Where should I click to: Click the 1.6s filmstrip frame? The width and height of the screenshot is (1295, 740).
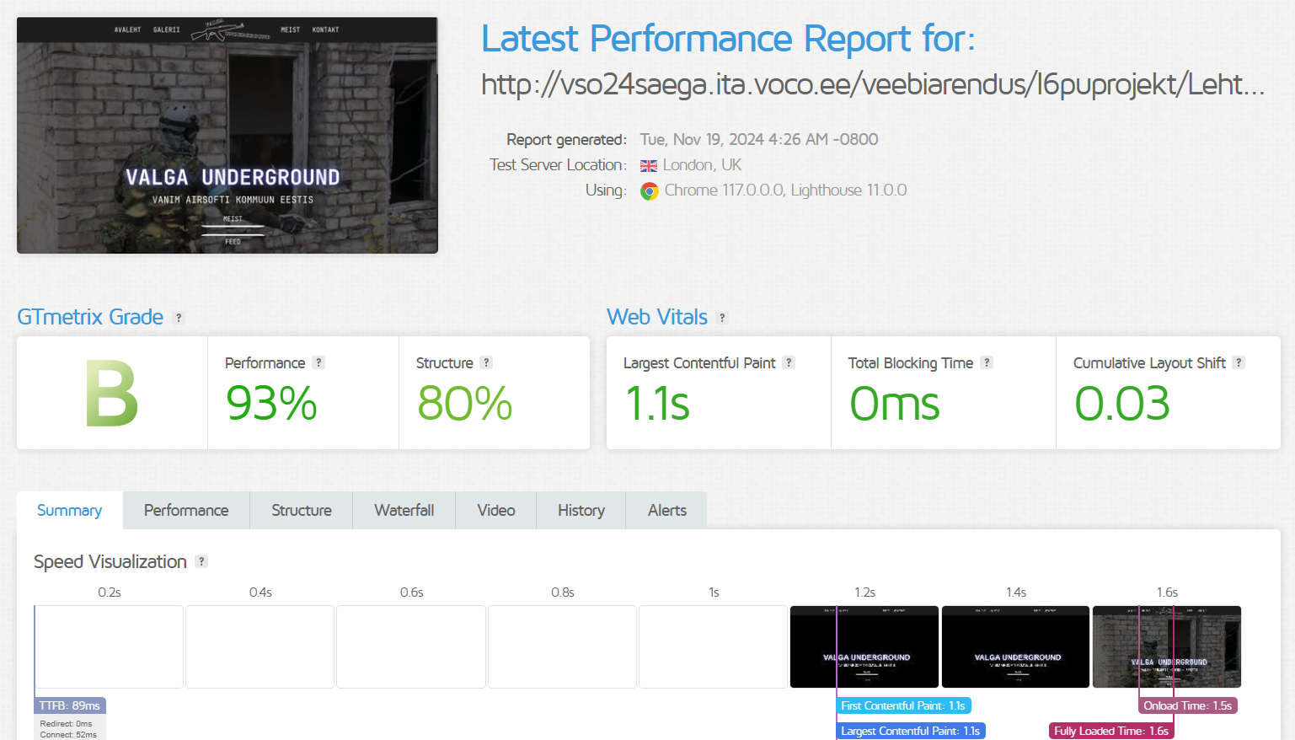click(x=1166, y=646)
